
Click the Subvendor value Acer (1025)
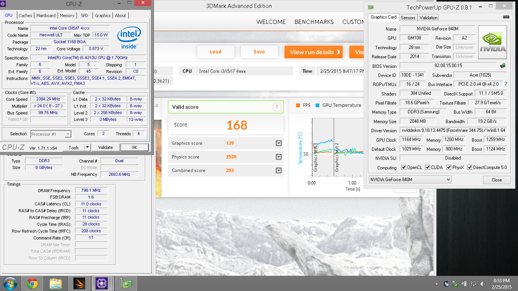pos(480,75)
